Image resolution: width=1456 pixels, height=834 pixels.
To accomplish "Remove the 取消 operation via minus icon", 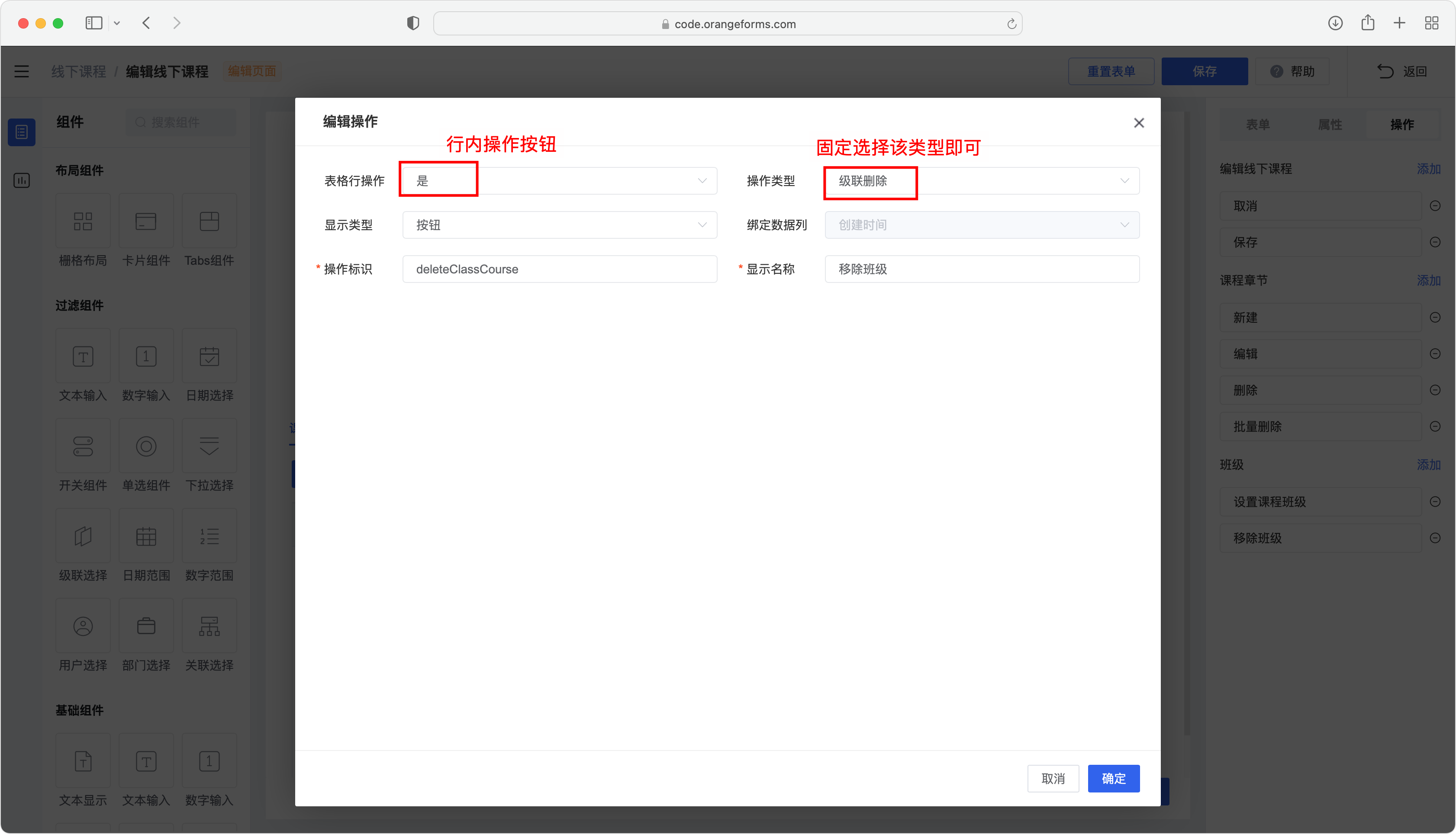I will [x=1435, y=205].
